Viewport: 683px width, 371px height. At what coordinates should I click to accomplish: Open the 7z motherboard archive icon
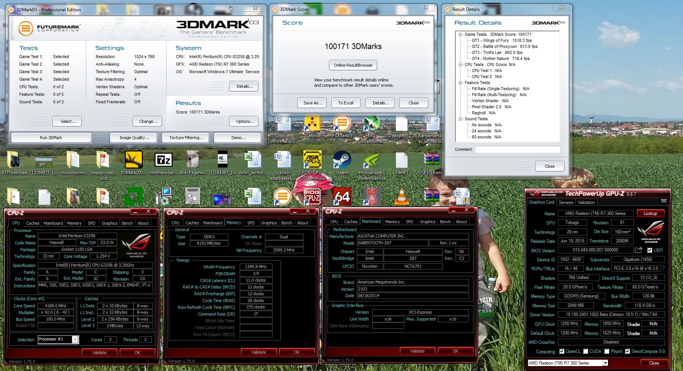pyautogui.click(x=163, y=163)
